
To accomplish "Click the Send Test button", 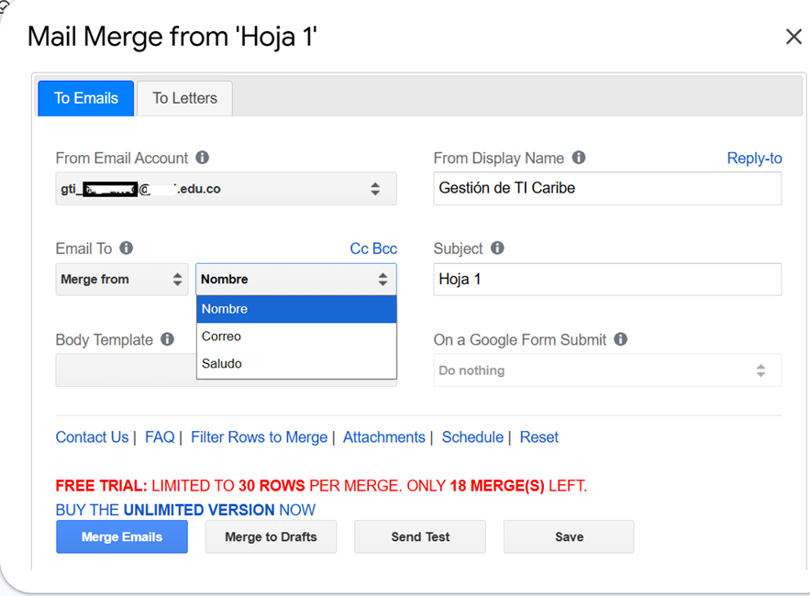I will (420, 537).
